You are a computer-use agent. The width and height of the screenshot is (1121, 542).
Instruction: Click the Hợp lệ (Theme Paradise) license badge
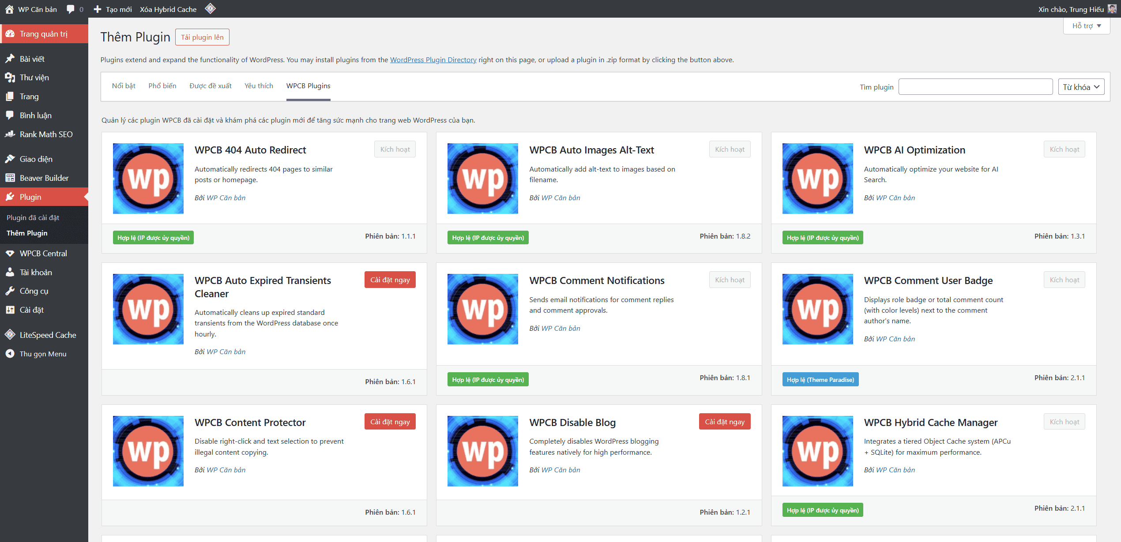(820, 380)
